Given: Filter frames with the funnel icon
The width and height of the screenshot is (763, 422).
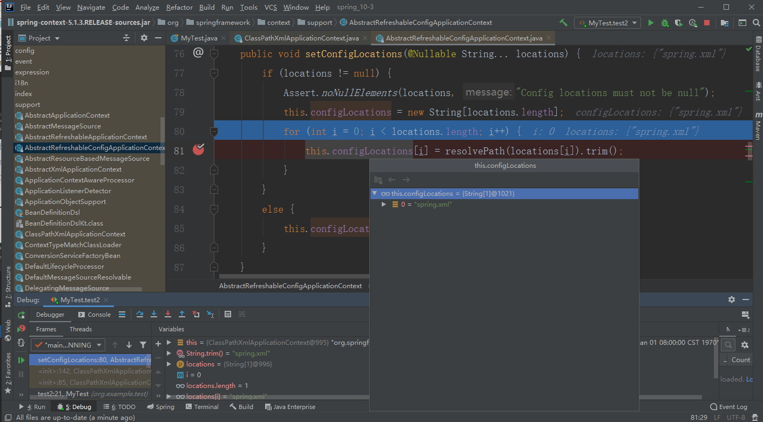Looking at the screenshot, I should pyautogui.click(x=143, y=345).
